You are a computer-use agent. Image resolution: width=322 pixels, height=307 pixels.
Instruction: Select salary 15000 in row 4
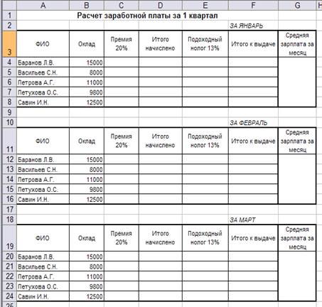tap(87, 63)
